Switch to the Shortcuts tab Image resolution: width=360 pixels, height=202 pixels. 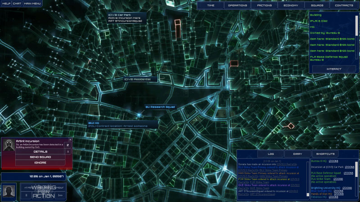tap(322, 154)
